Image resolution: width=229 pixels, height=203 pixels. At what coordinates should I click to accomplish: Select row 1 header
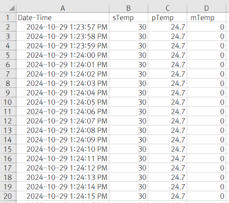(x=8, y=17)
